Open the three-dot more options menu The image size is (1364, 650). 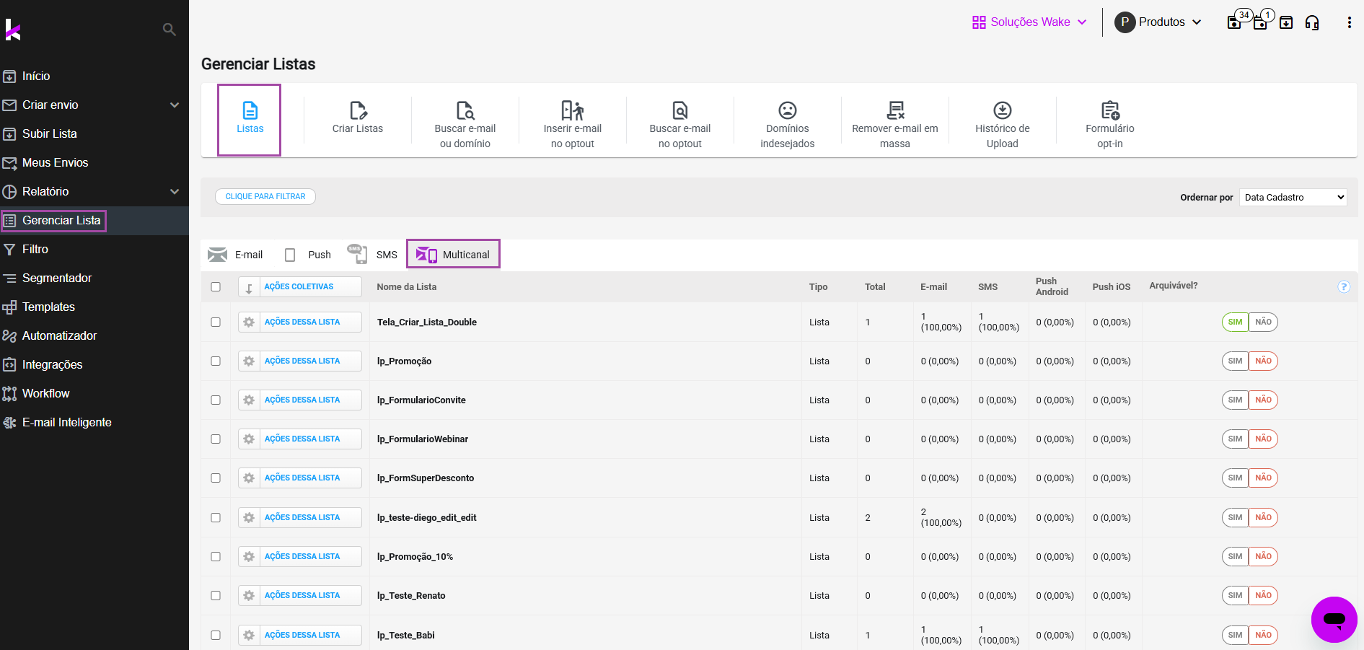tap(1349, 22)
